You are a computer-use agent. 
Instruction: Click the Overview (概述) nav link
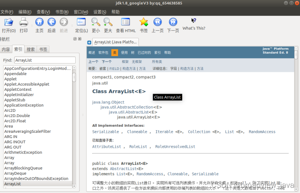[x=91, y=52]
